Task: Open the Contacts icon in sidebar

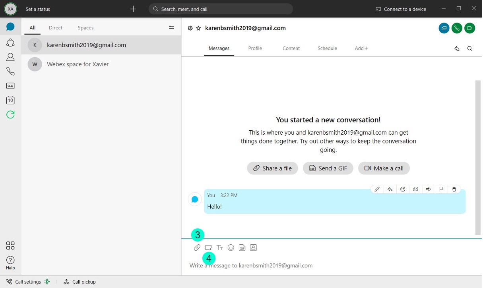Action: (10, 57)
